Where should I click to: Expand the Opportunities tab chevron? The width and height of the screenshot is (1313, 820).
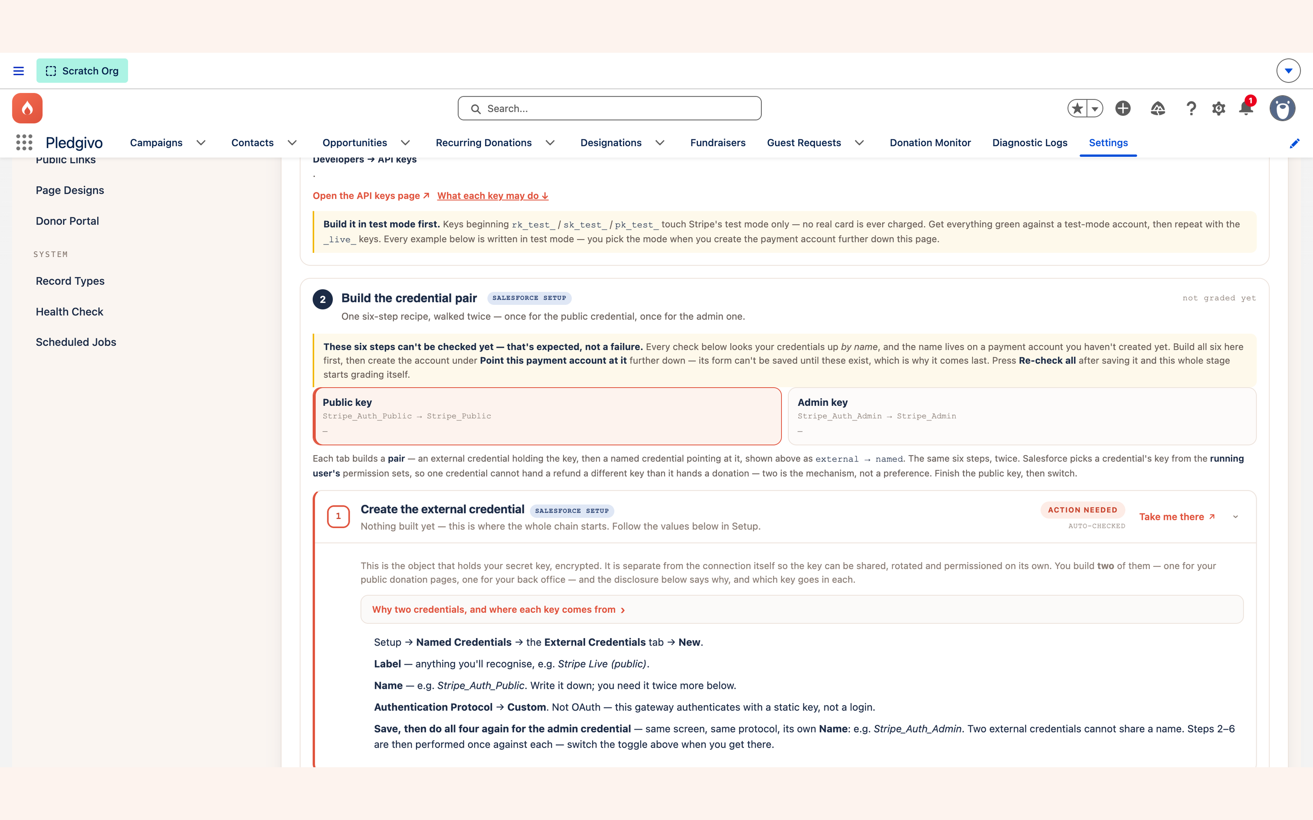point(405,143)
